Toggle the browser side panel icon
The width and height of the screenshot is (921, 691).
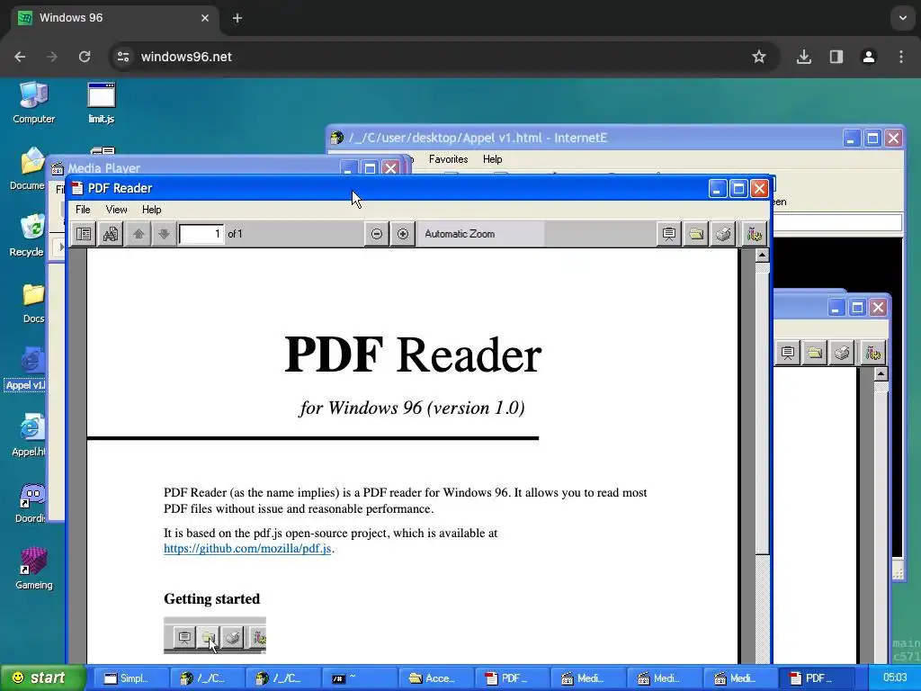pos(836,57)
